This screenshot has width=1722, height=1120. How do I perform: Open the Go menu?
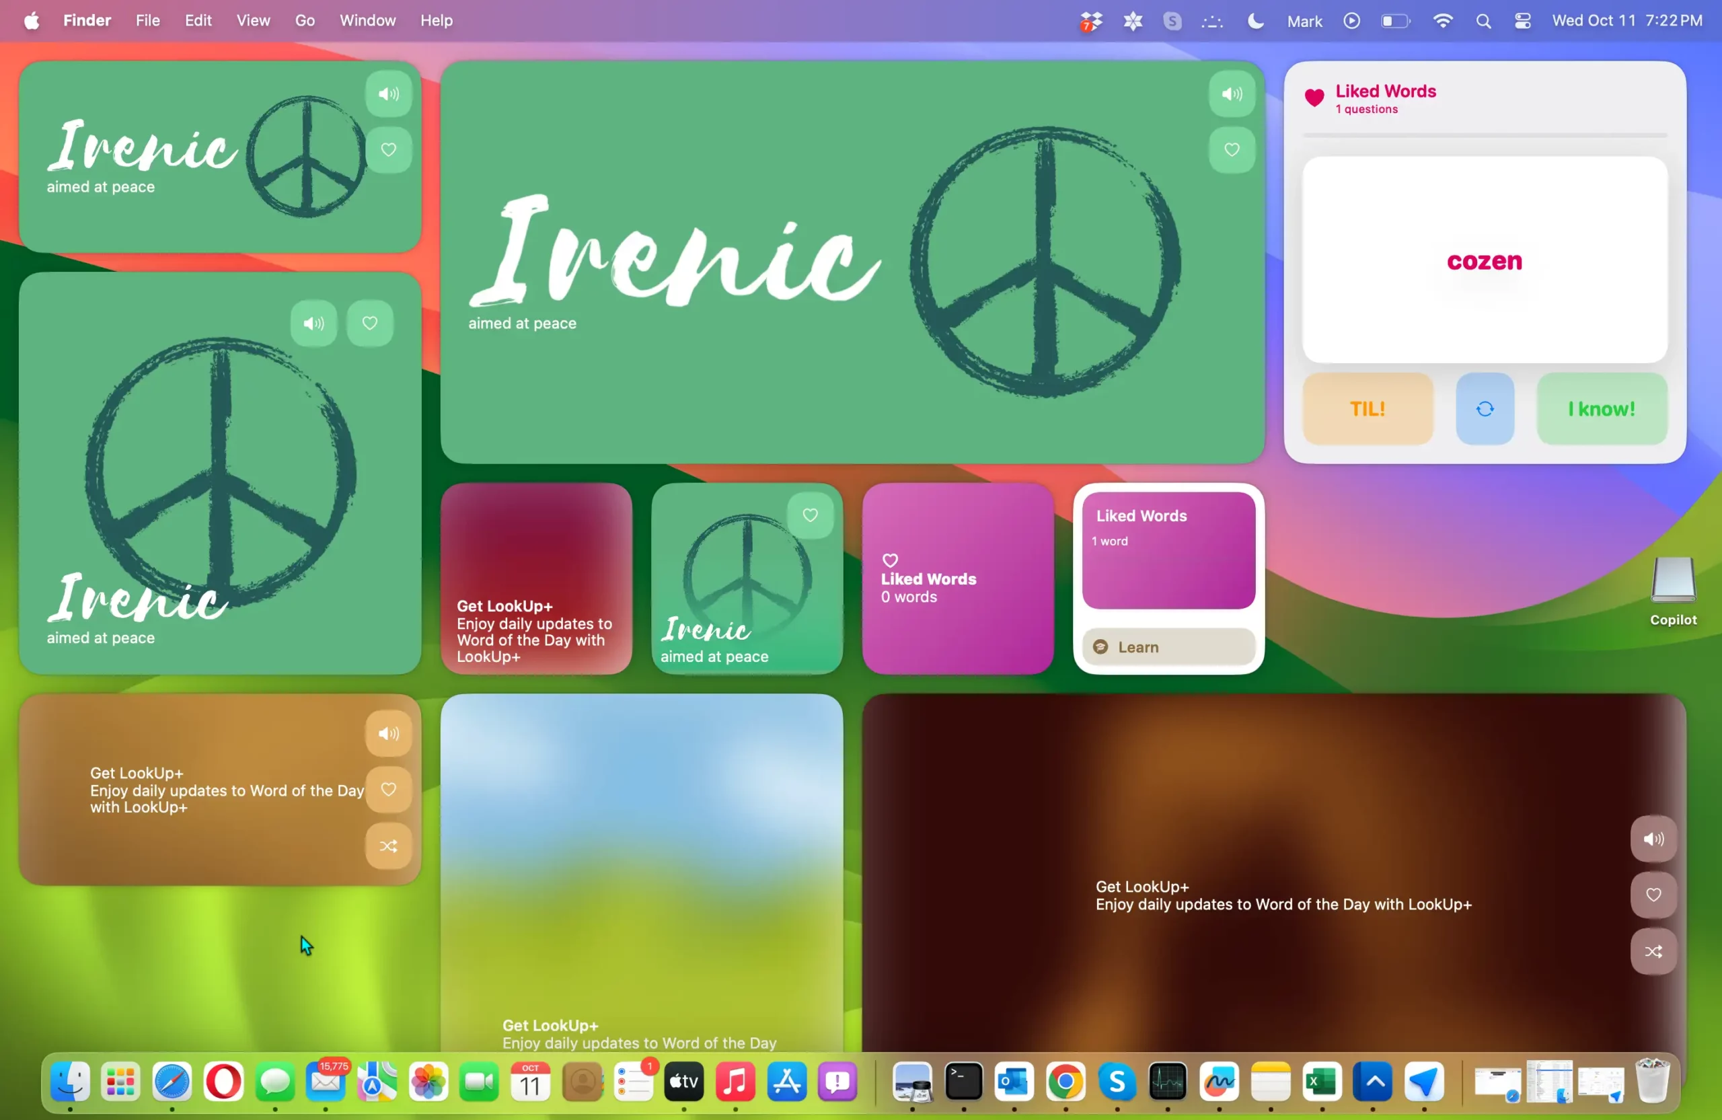(x=305, y=21)
